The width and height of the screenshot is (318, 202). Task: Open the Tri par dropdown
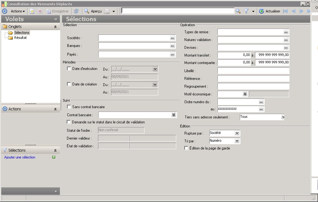tap(237, 141)
